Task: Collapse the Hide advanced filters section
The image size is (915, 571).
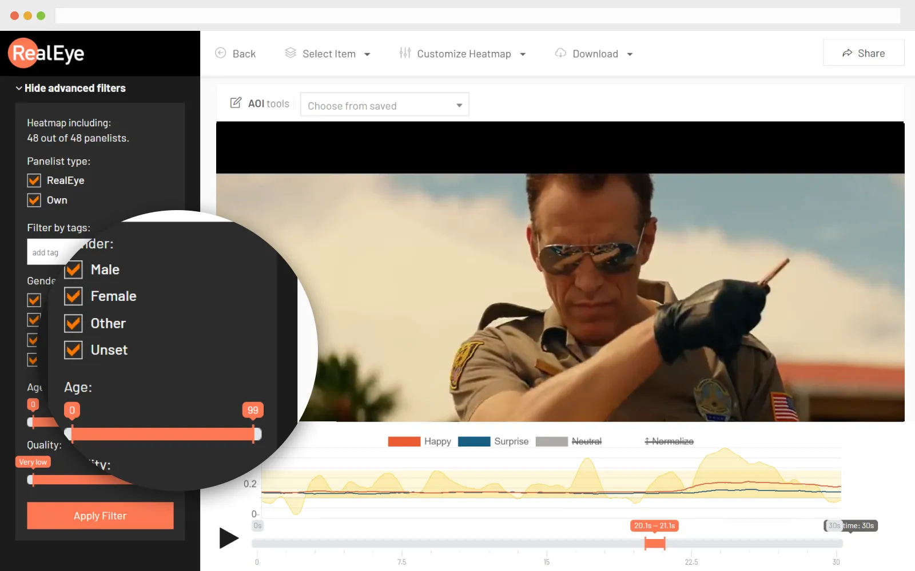Action: pyautogui.click(x=70, y=88)
